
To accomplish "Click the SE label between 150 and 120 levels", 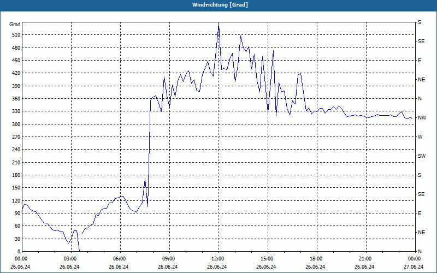I will [421, 194].
